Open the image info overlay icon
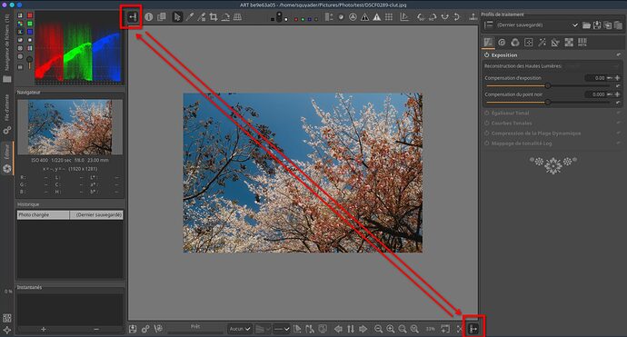Image resolution: width=627 pixels, height=337 pixels. (x=149, y=17)
